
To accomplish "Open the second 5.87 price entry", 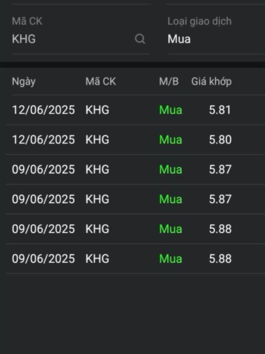I will click(x=220, y=199).
